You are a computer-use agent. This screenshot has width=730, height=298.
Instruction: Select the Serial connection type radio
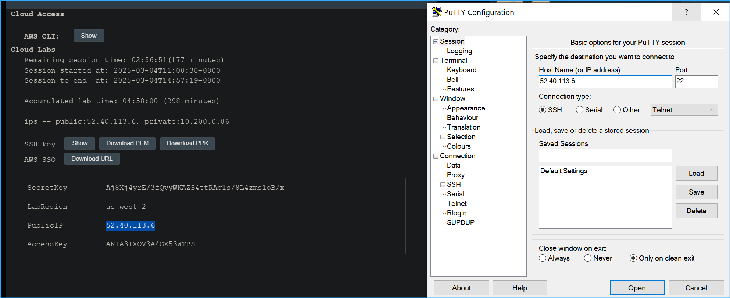point(580,110)
